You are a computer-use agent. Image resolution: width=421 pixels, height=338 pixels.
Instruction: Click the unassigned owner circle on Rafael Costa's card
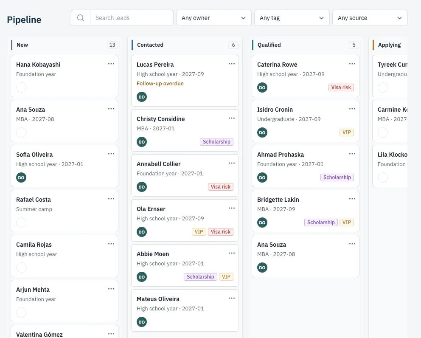tap(21, 223)
